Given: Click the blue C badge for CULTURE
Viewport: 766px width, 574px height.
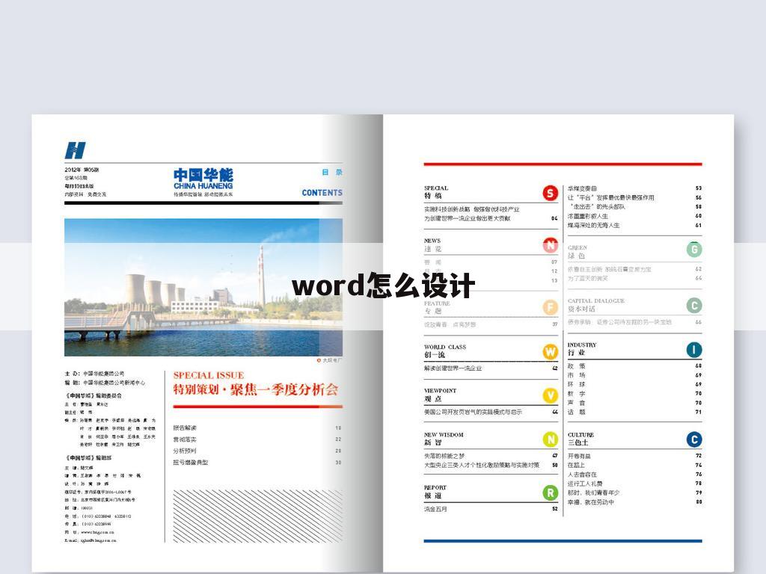Looking at the screenshot, I should tap(694, 439).
